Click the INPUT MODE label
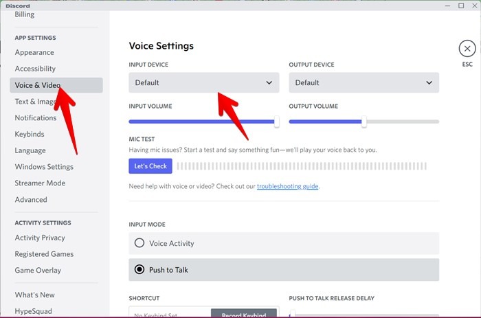481x318 pixels. 147,225
